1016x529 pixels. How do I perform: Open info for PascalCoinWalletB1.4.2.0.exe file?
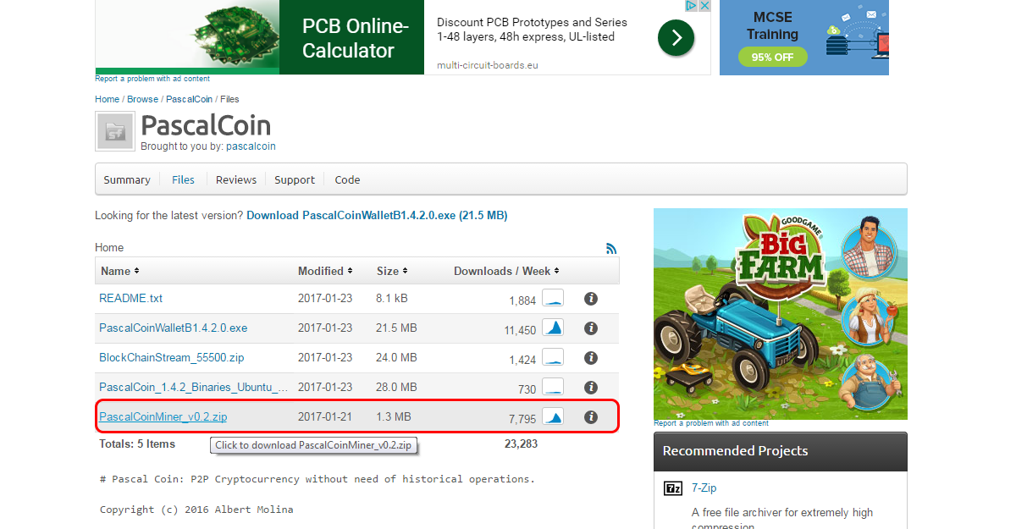[x=591, y=328]
